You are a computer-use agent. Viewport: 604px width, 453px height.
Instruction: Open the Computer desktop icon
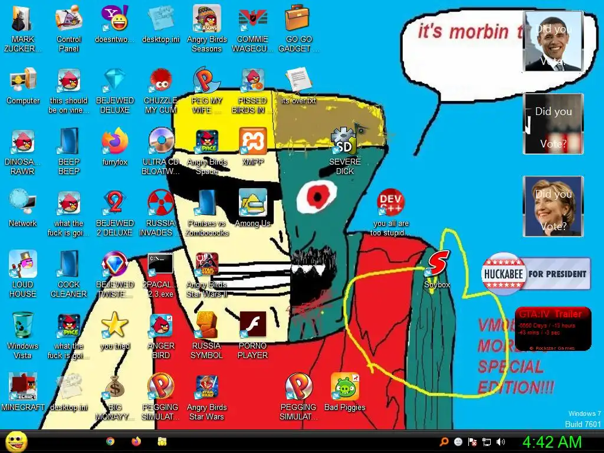pyautogui.click(x=23, y=86)
